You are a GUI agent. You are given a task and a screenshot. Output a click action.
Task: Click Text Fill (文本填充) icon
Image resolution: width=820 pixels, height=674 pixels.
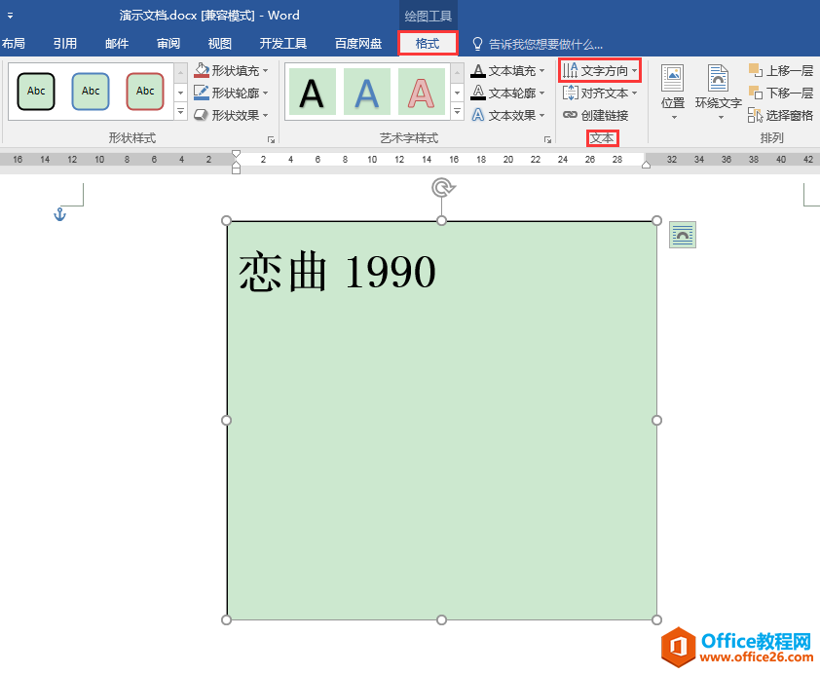click(x=478, y=70)
